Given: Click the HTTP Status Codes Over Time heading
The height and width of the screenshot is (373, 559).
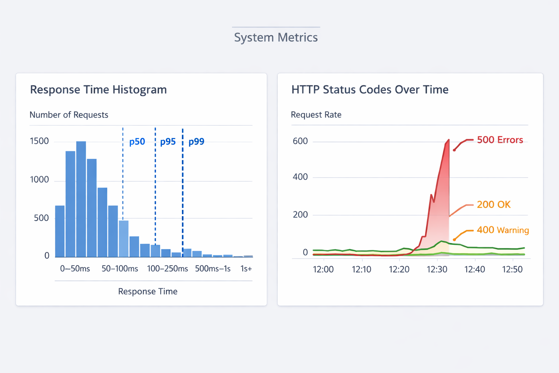Looking at the screenshot, I should tap(370, 90).
